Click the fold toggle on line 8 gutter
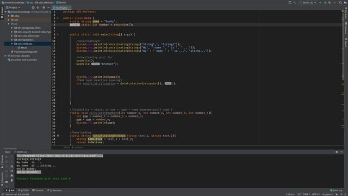This screenshot has height=196, width=348. coord(58,34)
